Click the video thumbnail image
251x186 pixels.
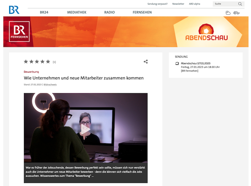point(86,128)
